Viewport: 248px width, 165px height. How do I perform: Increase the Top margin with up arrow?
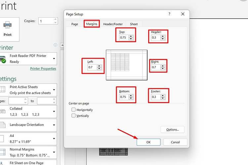click(131, 36)
